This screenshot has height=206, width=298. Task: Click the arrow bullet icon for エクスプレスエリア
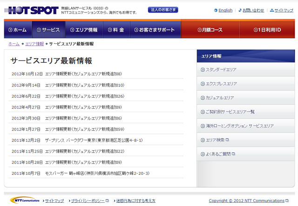[x=203, y=84]
